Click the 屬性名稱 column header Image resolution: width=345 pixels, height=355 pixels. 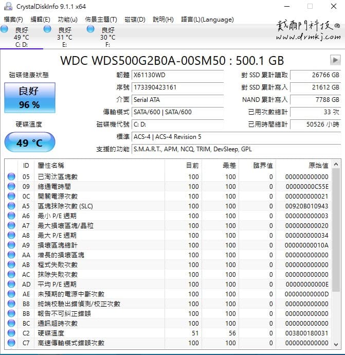tap(99, 166)
